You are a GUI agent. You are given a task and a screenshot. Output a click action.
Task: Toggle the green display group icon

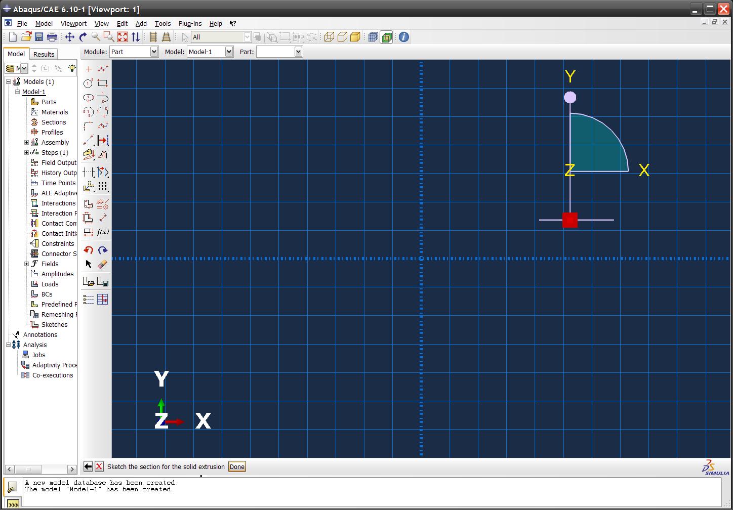pos(386,37)
